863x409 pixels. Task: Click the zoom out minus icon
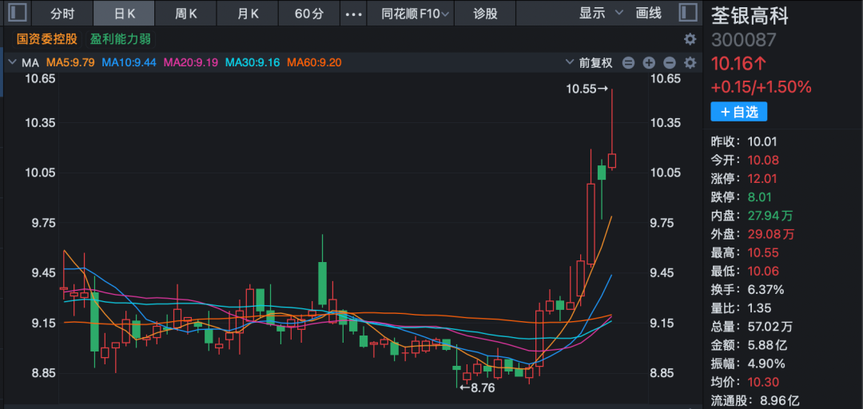670,62
